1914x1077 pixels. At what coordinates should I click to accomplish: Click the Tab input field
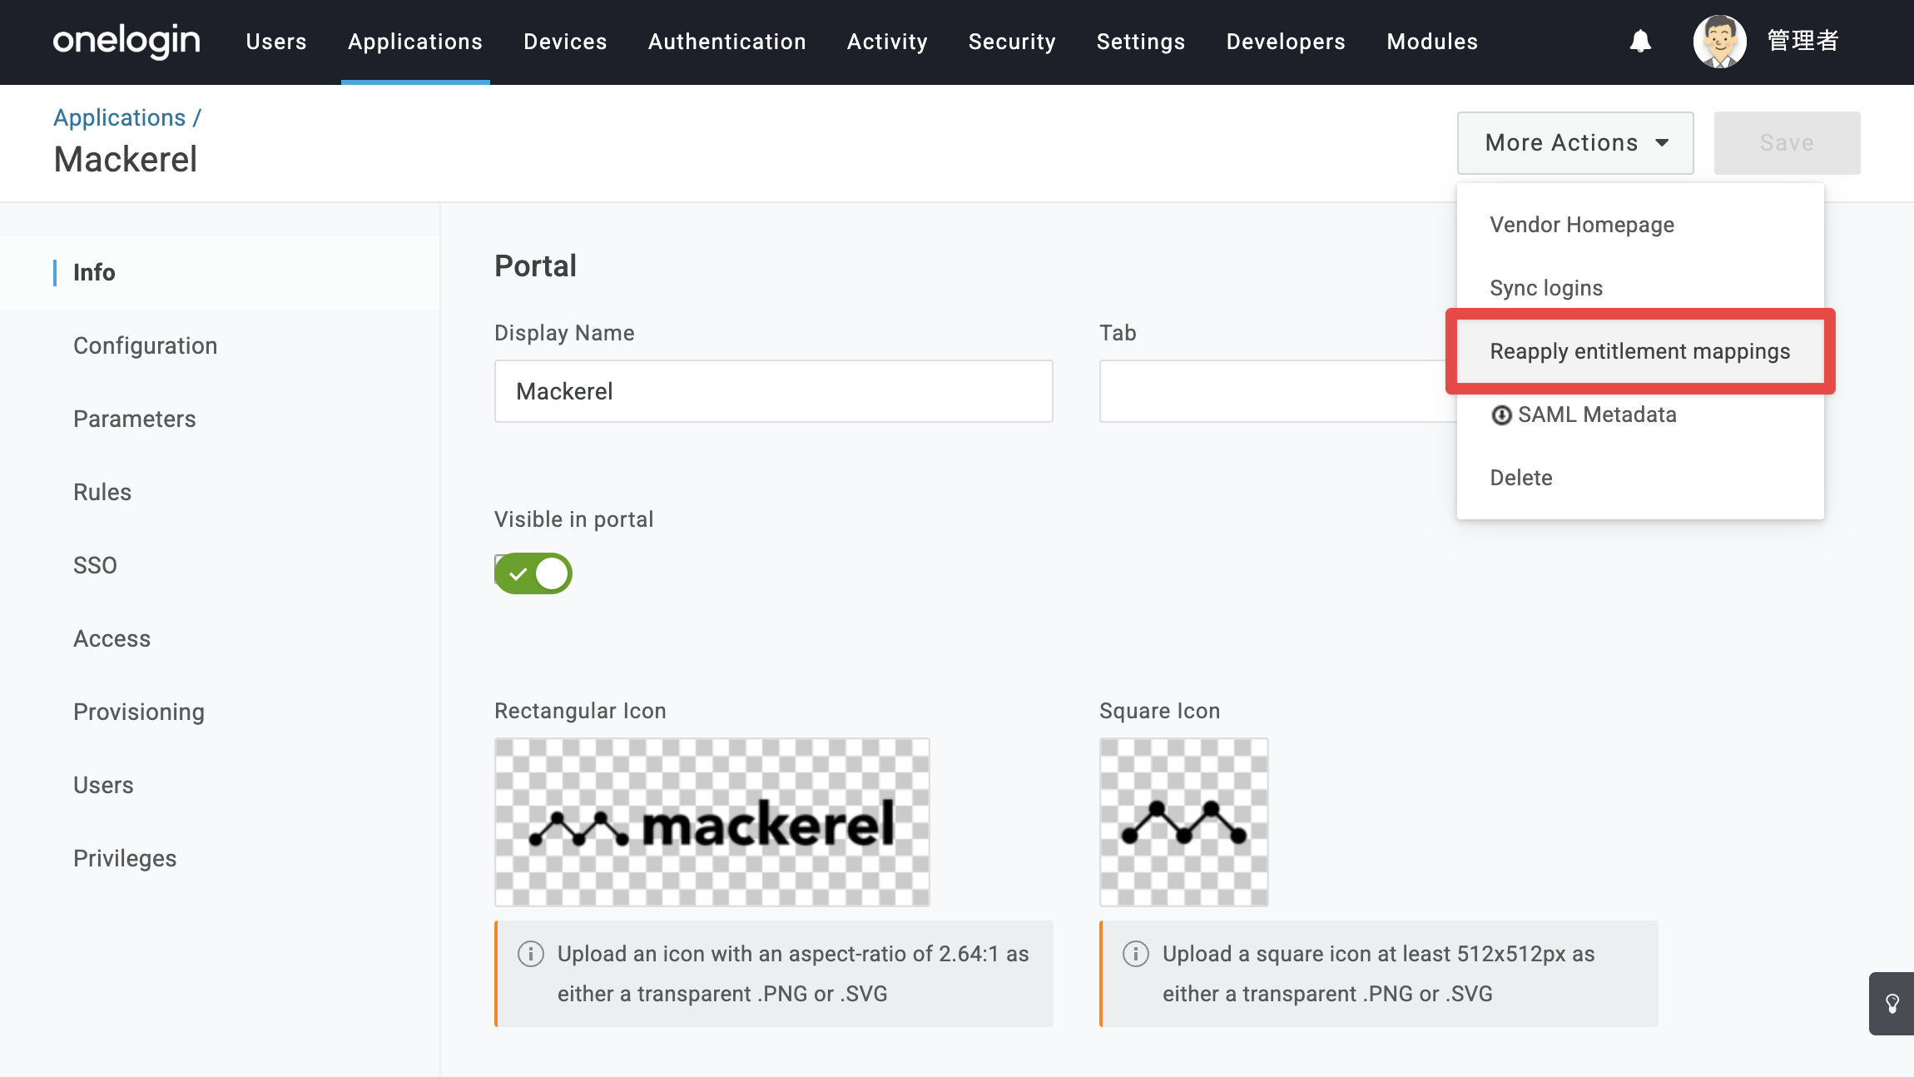(x=1278, y=391)
